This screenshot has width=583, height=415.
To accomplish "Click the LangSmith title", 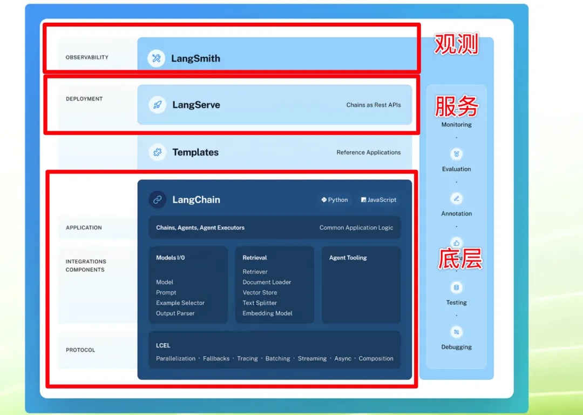I will click(x=195, y=58).
